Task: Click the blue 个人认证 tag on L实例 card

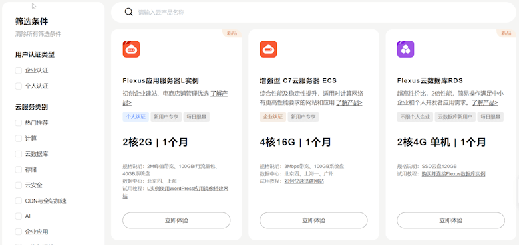Action: click(x=136, y=117)
